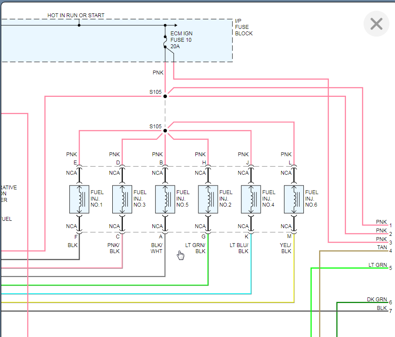
Task: Click the LT BLU/BLK wire label
Action: [239, 248]
